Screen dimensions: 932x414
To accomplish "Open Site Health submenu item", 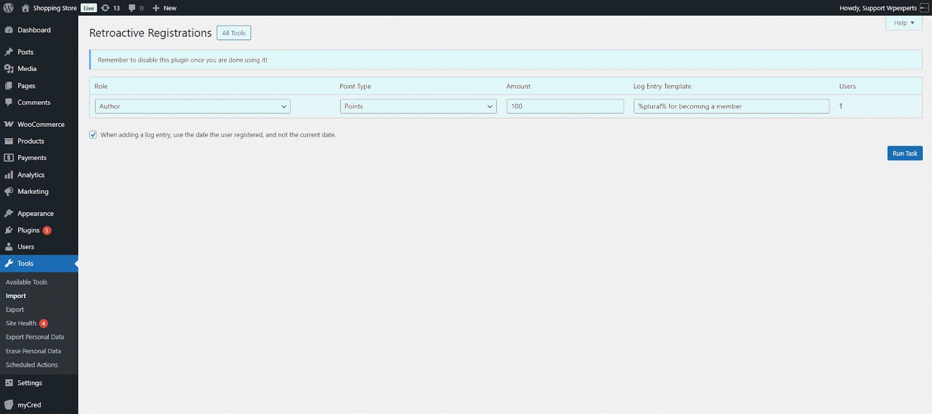I will pos(21,323).
